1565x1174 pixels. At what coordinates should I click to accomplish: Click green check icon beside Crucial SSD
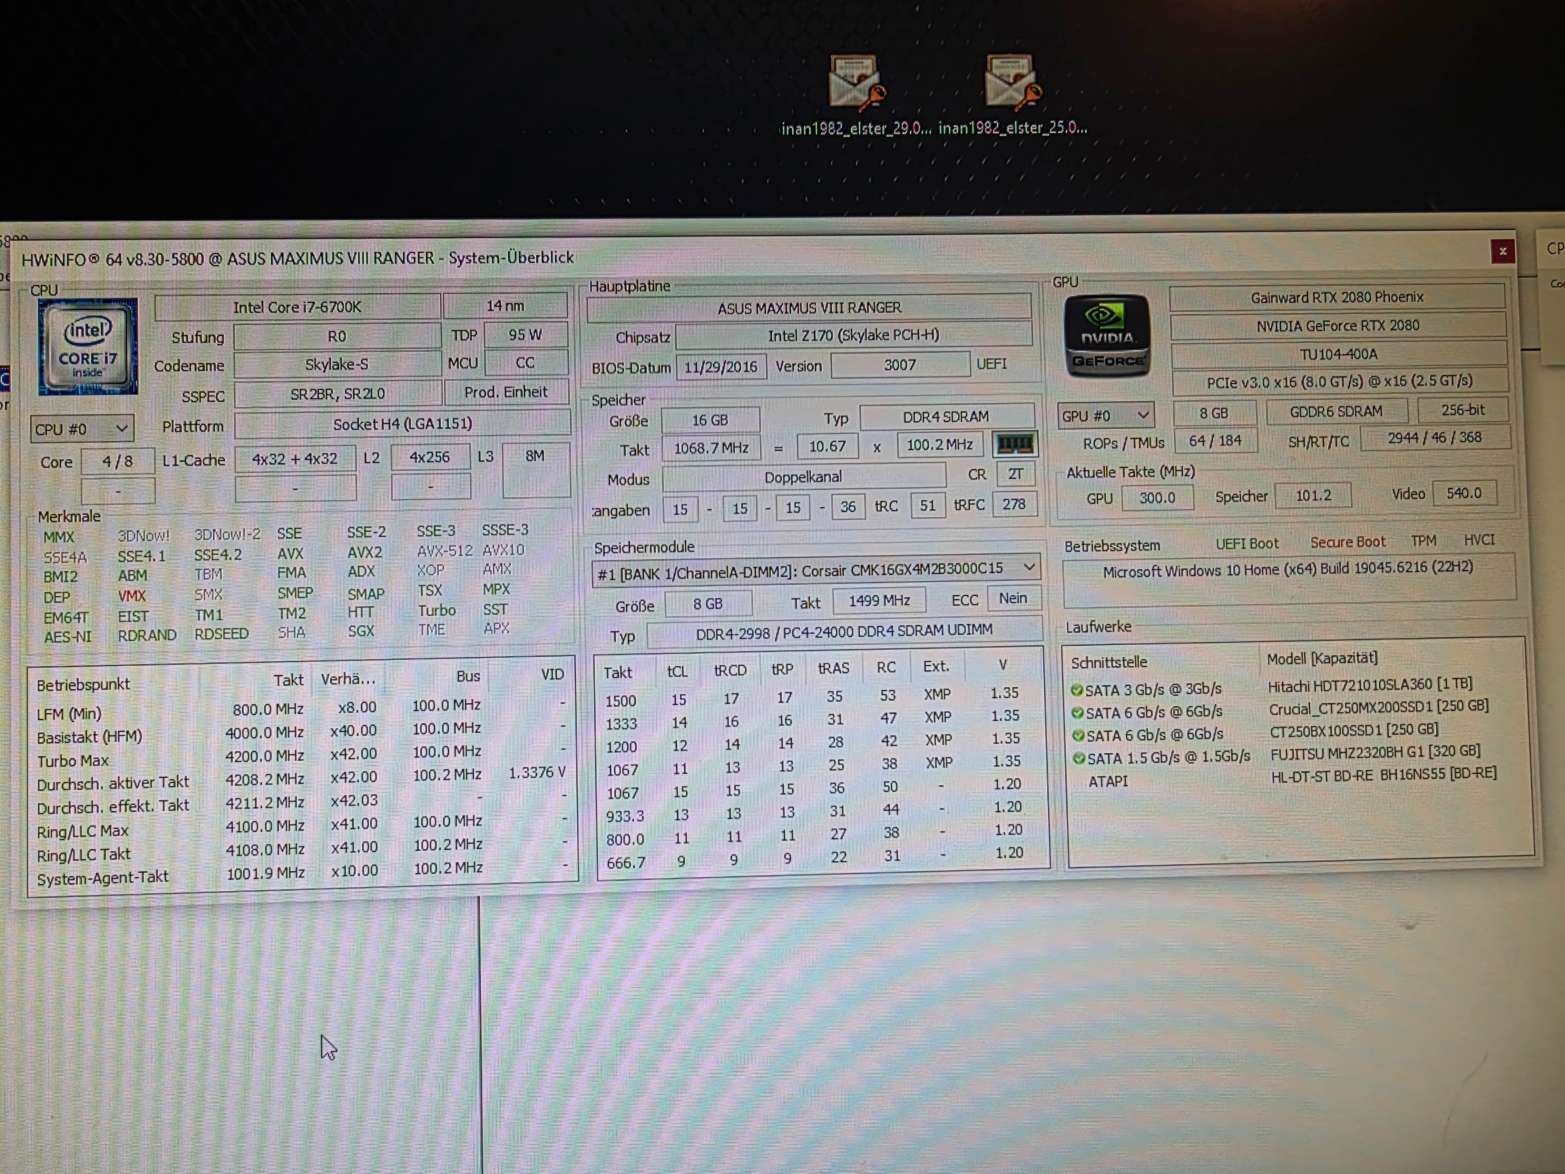pos(1078,713)
